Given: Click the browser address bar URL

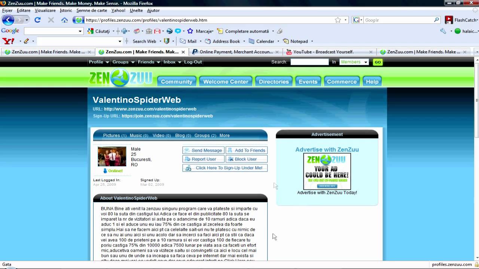Looking at the screenshot, I should pyautogui.click(x=146, y=20).
